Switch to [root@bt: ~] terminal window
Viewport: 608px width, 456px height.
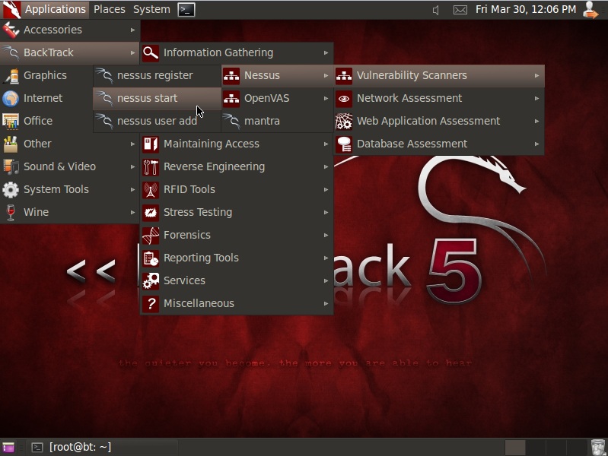point(103,447)
